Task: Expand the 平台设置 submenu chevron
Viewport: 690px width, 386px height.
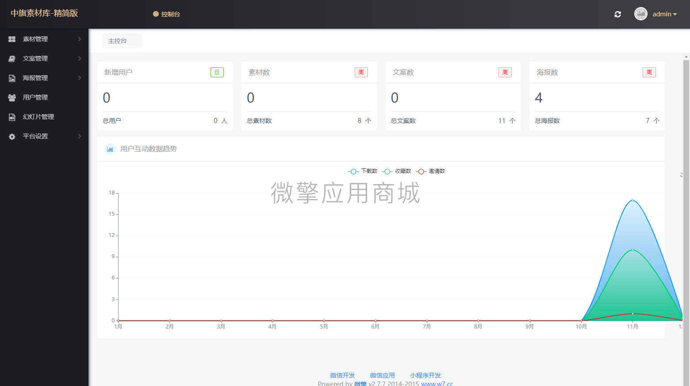Action: tap(80, 136)
